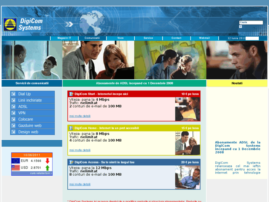Click in the Cauta search field
Screen dimensions: 269x202
(x=251, y=23)
